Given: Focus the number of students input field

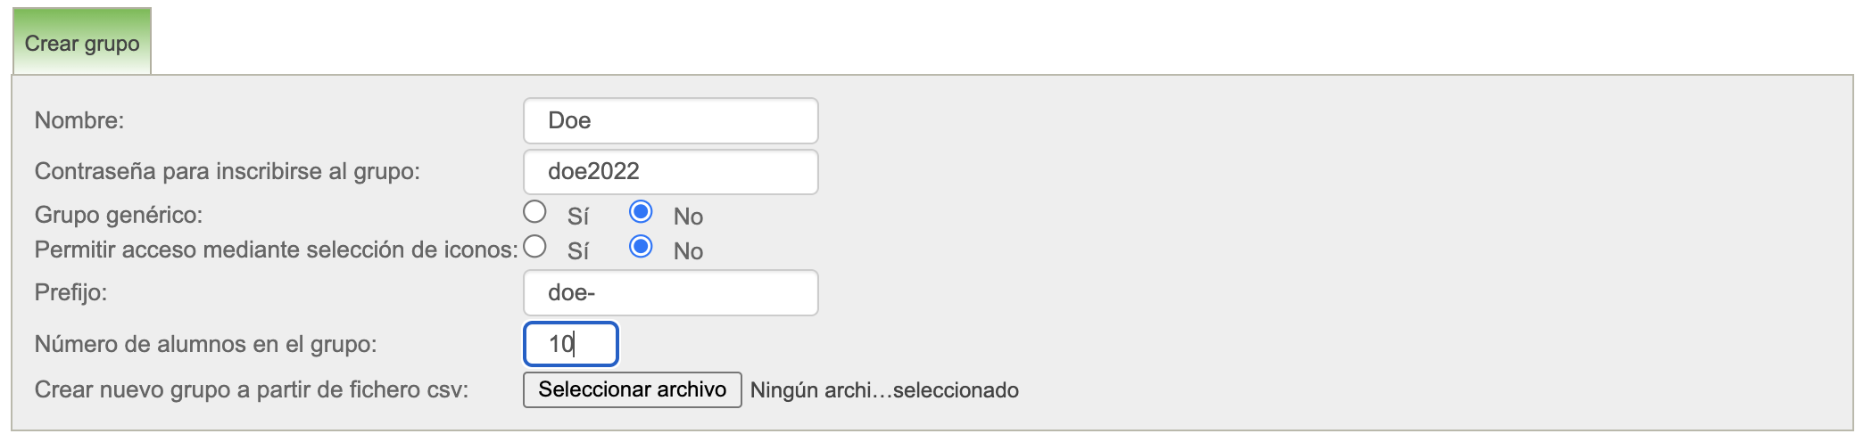Looking at the screenshot, I should coord(570,344).
